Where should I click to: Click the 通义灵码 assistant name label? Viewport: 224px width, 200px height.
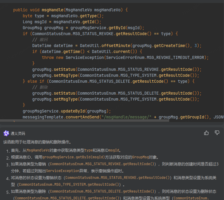(x=18, y=133)
